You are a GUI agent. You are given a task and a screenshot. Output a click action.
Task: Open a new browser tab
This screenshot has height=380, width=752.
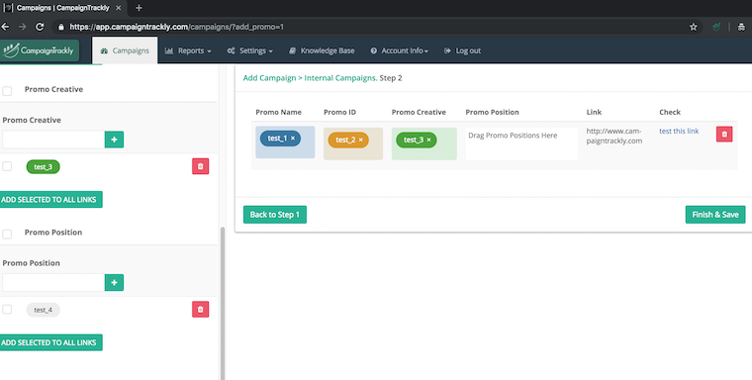coord(139,8)
